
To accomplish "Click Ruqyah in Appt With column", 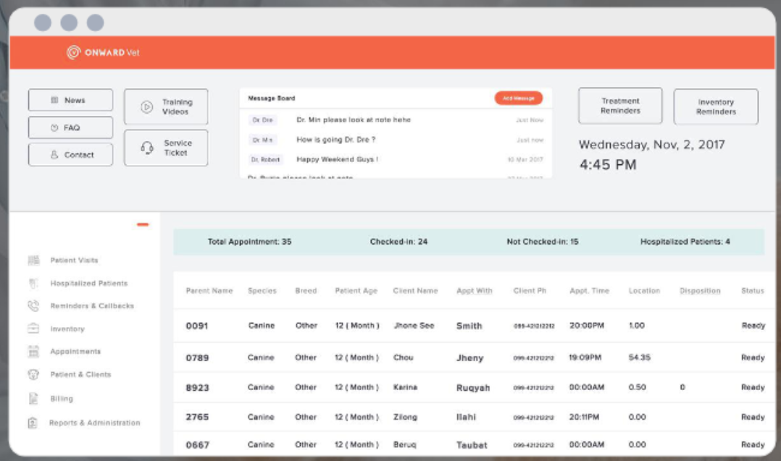I will coord(473,387).
